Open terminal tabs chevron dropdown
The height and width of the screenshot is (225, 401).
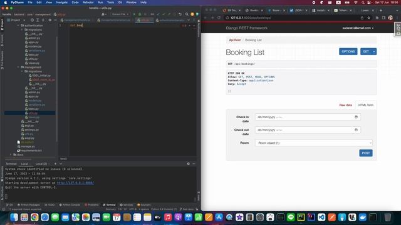[x=61, y=164]
